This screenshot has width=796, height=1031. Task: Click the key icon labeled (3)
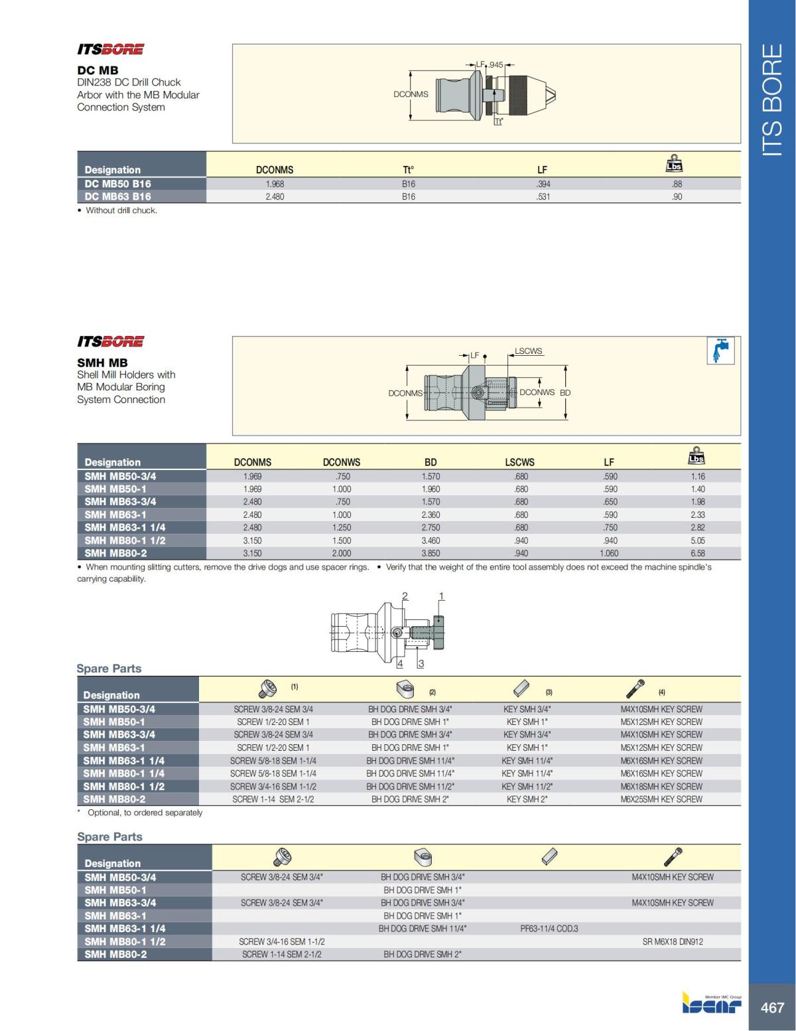tap(522, 688)
